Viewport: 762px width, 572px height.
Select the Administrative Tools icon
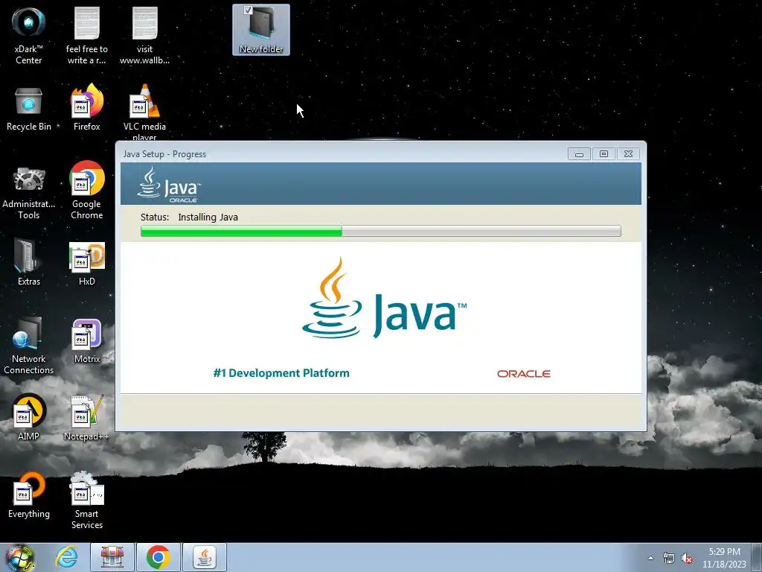coord(29,193)
